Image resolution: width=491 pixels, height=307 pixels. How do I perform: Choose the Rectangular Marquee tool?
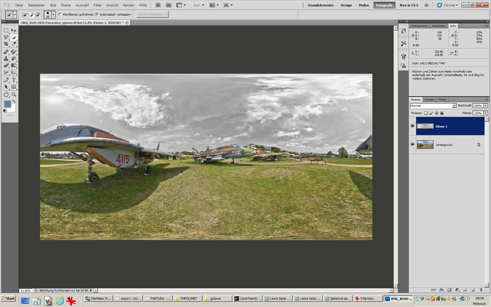(x=6, y=30)
